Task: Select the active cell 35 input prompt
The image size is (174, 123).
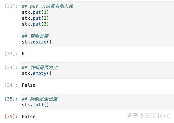Action: pos(11,99)
